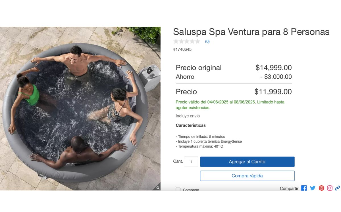This screenshot has width=341, height=212.
Task: Select the item number #1740645
Action: click(x=182, y=49)
